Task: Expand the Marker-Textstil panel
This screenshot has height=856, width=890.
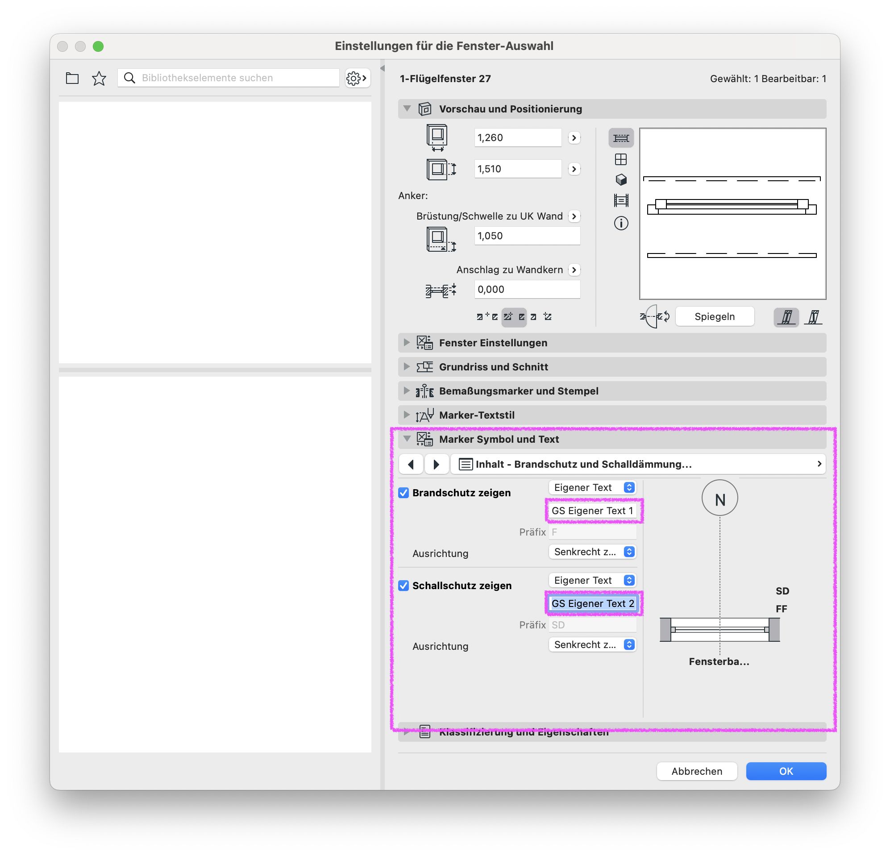Action: click(x=407, y=415)
